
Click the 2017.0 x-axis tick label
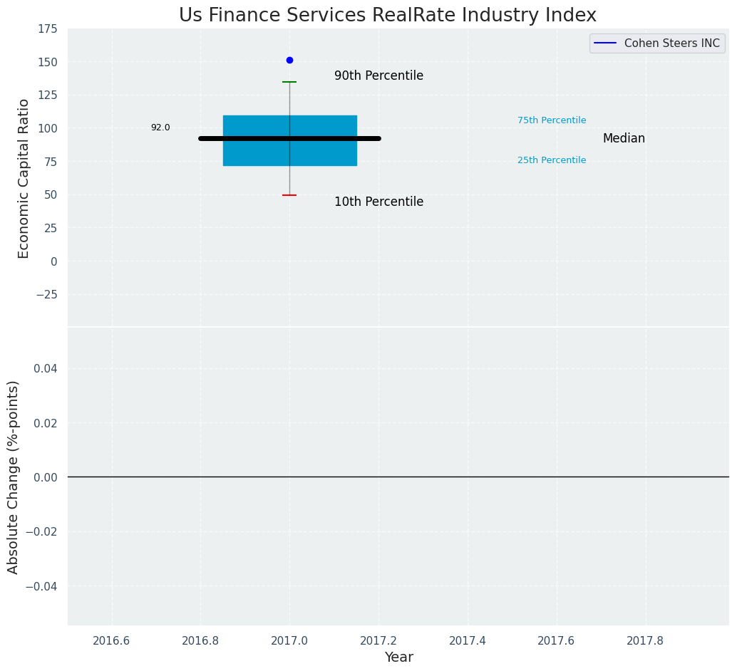pyautogui.click(x=289, y=640)
